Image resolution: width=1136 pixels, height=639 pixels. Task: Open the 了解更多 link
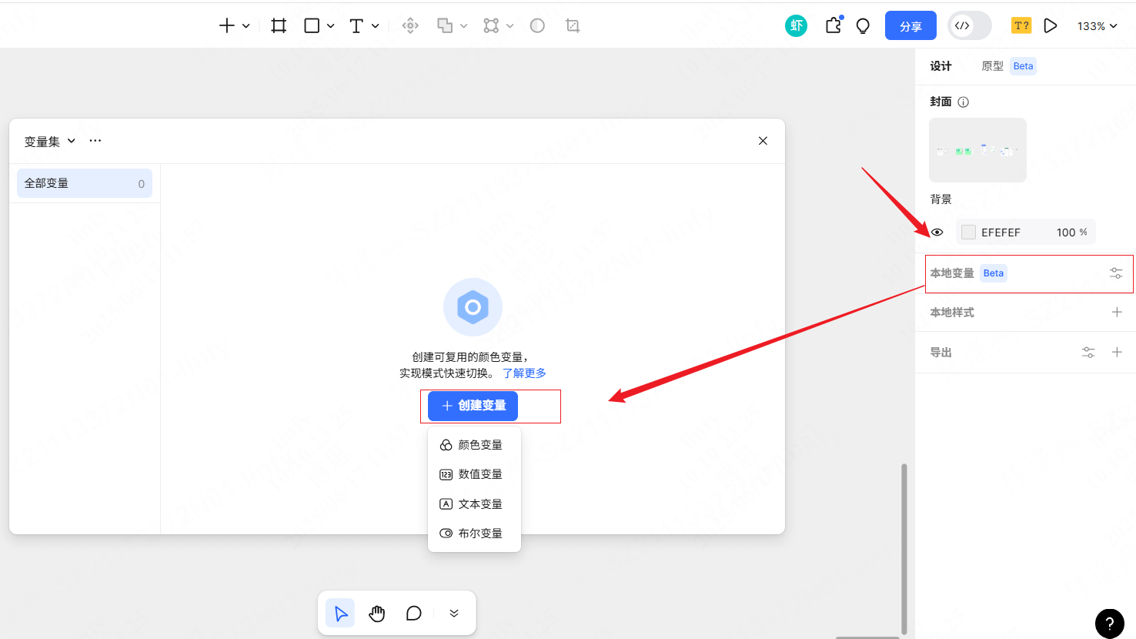524,373
